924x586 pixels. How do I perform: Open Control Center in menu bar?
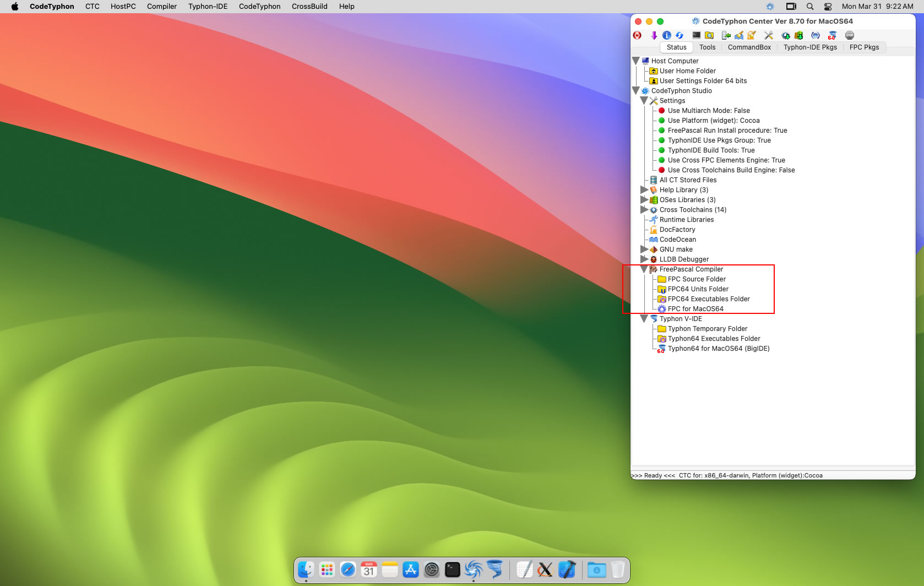[x=828, y=7]
